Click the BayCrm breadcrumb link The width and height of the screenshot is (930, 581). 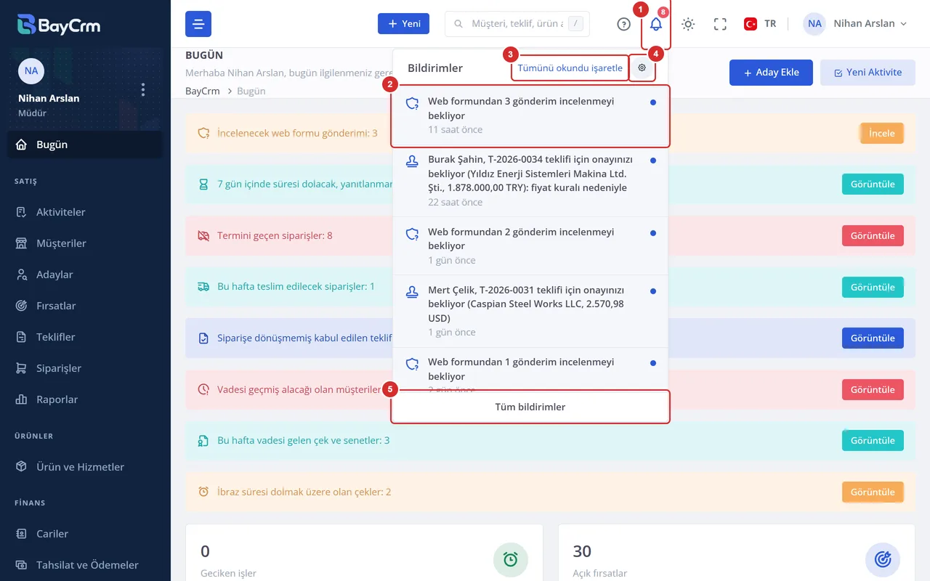coord(203,91)
